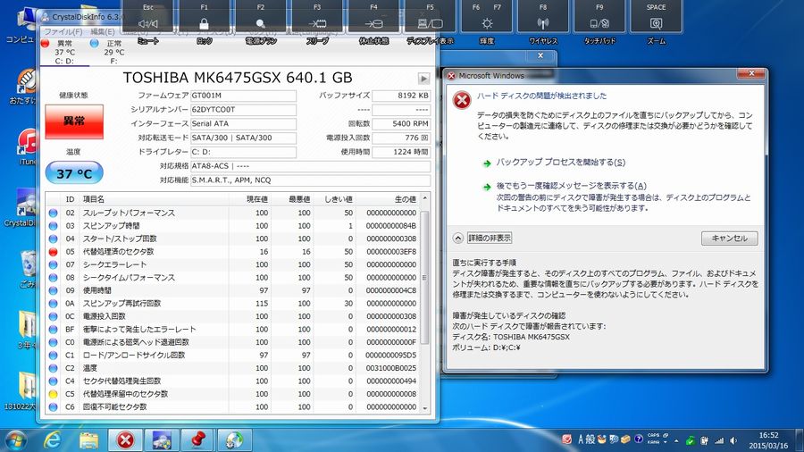Click the SMART list scrollbar thumb
Image resolution: width=804 pixels, height=452 pixels.
[x=424, y=277]
